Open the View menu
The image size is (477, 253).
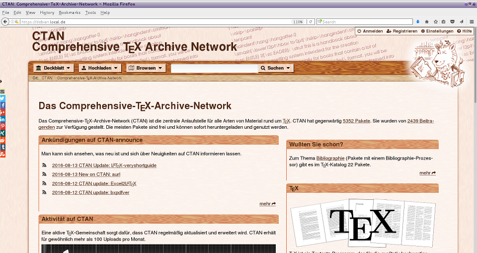point(30,12)
